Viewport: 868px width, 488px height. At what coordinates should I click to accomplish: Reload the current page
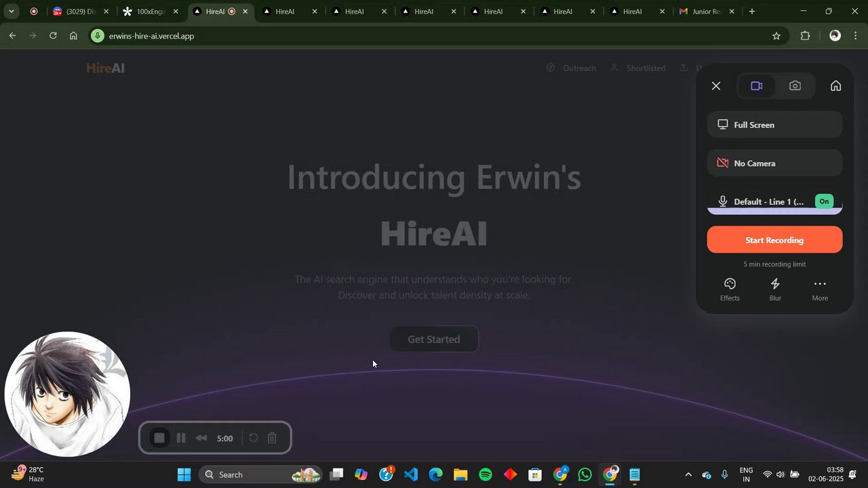(x=53, y=36)
